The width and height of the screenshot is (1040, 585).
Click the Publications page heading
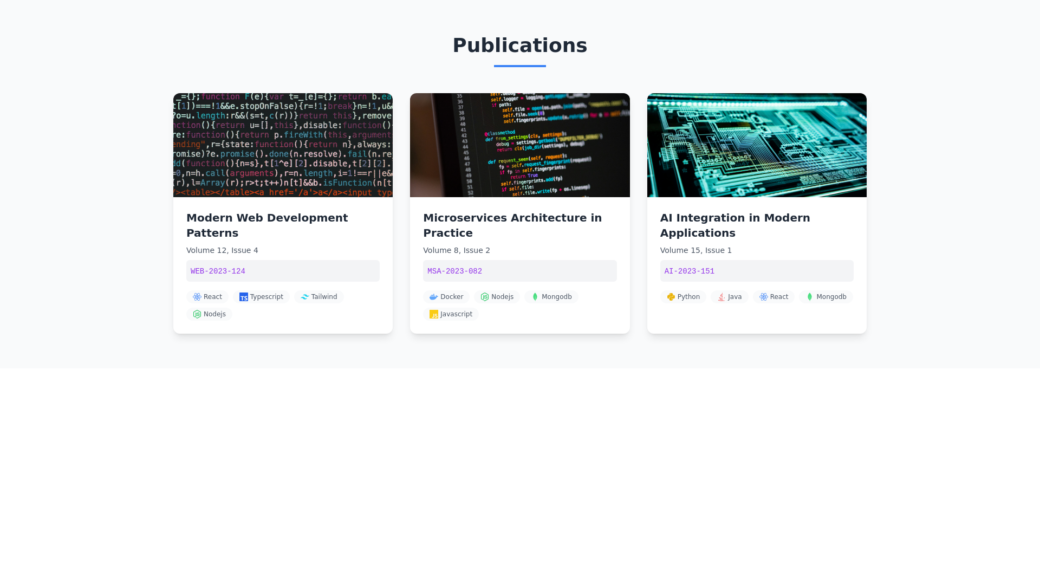[x=520, y=45]
